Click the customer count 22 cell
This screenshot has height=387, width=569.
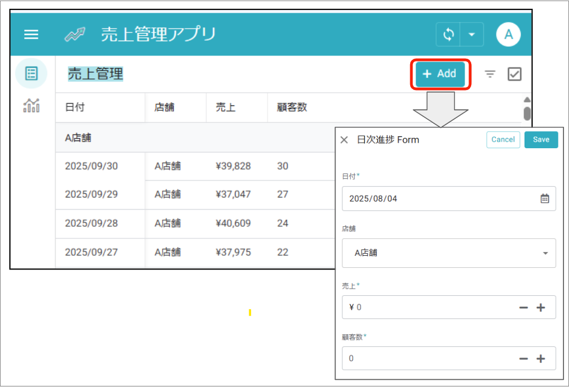[283, 252]
